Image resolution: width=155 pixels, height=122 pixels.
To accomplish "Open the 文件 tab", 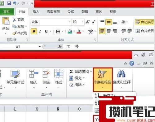I will (x=7, y=11).
